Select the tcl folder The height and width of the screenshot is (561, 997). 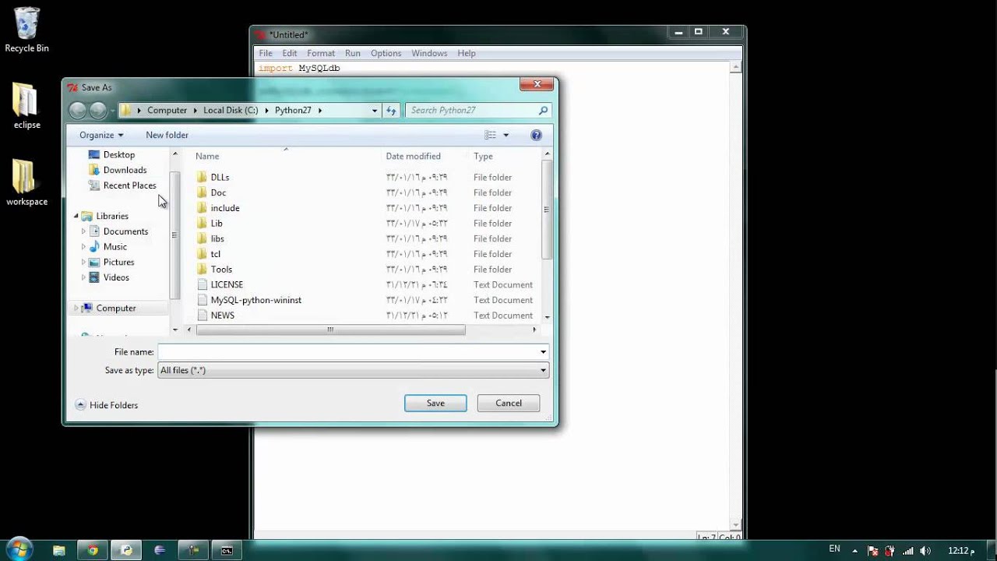[215, 254]
